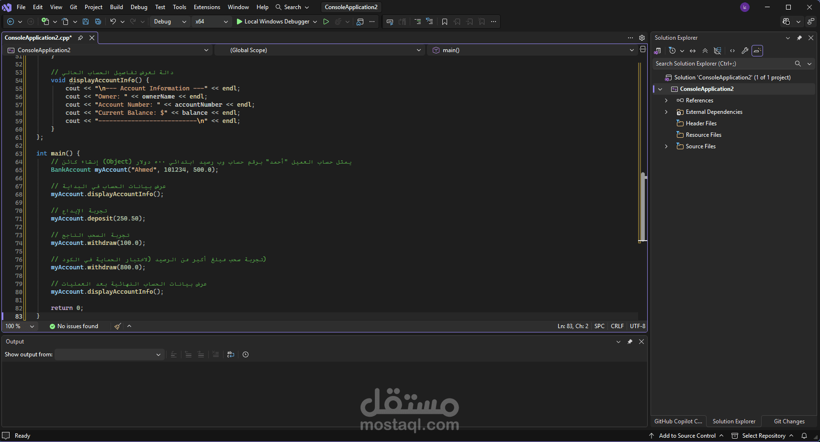Viewport: 820px width, 442px height.
Task: Switch to the Git Changes tab
Action: pos(789,421)
